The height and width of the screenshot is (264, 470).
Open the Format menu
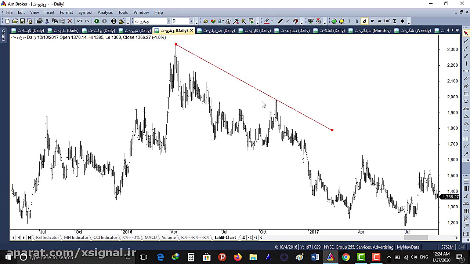tap(66, 12)
